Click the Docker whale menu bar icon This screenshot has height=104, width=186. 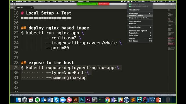pyautogui.click(x=128, y=1)
